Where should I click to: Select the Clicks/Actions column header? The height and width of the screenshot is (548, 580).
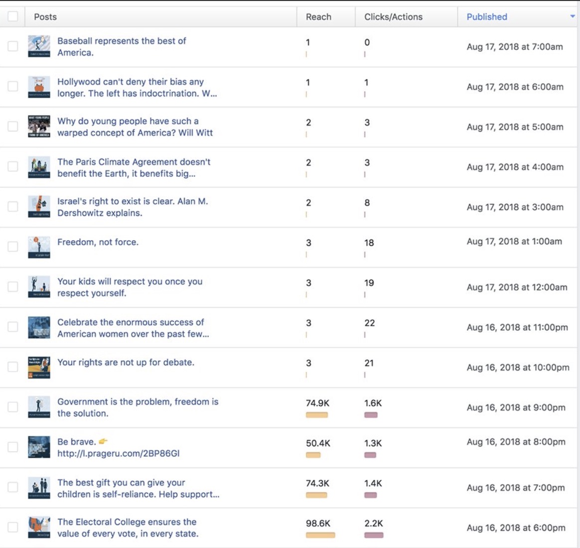click(x=393, y=17)
